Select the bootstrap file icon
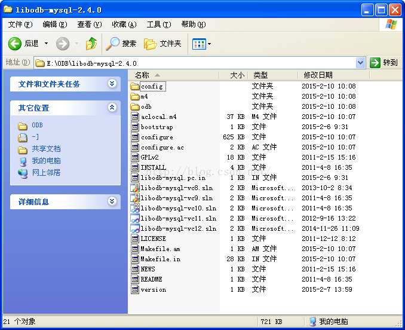405x330 pixels. click(135, 127)
